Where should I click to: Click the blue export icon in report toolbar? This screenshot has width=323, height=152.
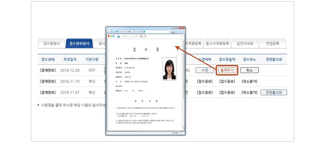113,36
